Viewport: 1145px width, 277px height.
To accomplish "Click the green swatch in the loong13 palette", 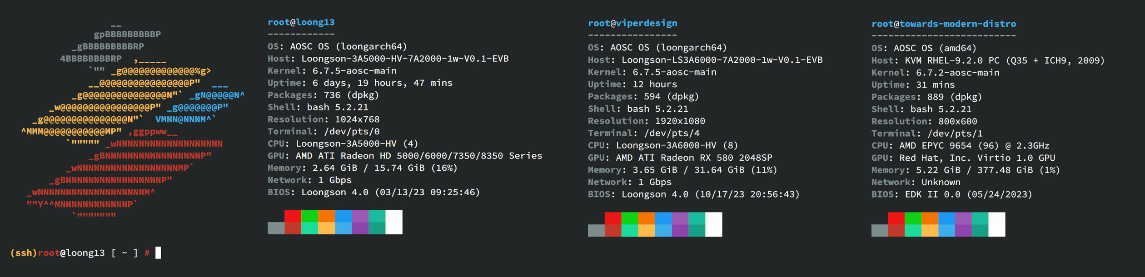I will pos(309,216).
